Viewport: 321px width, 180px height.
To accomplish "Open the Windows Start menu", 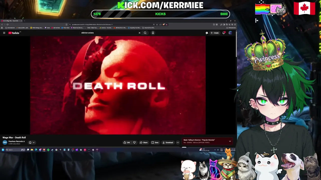I will (x=3, y=150).
